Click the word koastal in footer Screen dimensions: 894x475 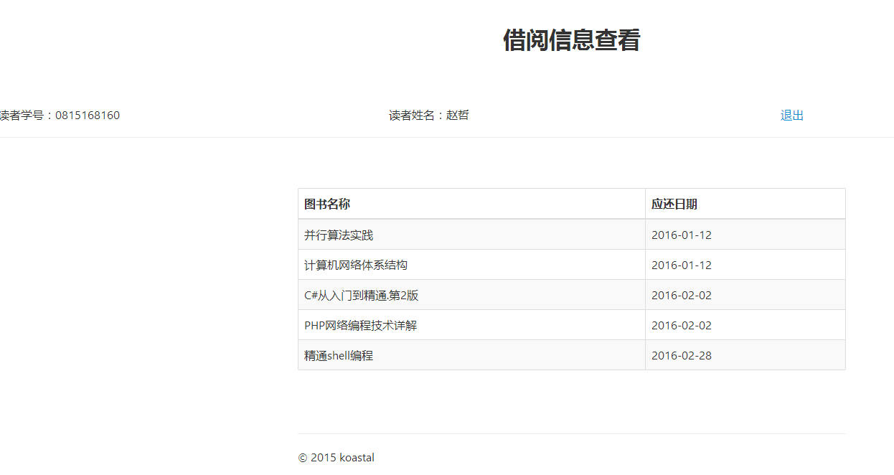point(357,458)
